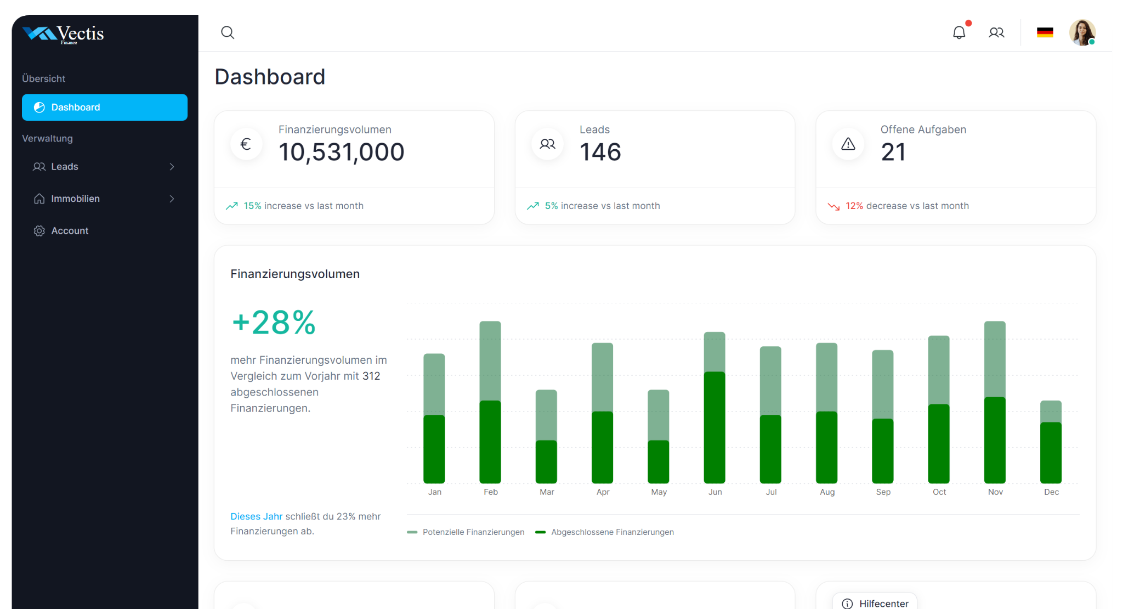Click the warning triangle in Offene Aufgaben

[x=848, y=144]
